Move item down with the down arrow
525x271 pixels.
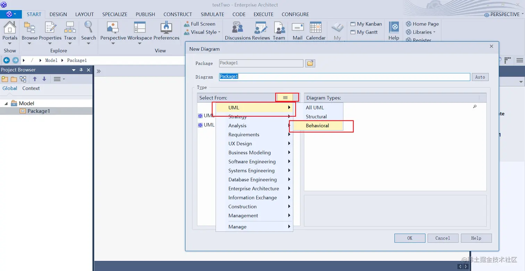point(44,79)
